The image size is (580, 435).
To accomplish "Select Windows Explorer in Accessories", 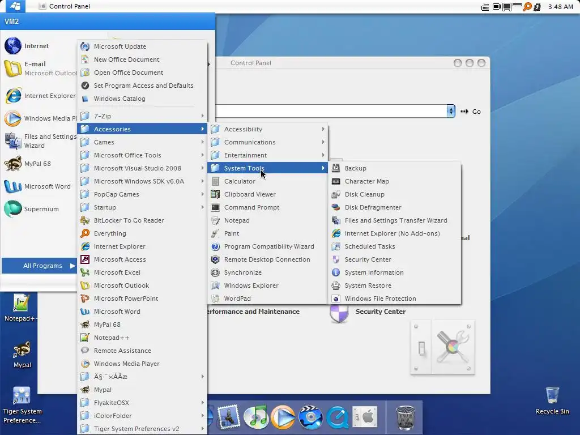I will (x=267, y=285).
